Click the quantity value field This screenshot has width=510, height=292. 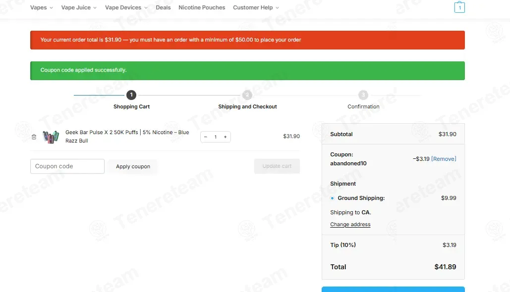tap(215, 137)
